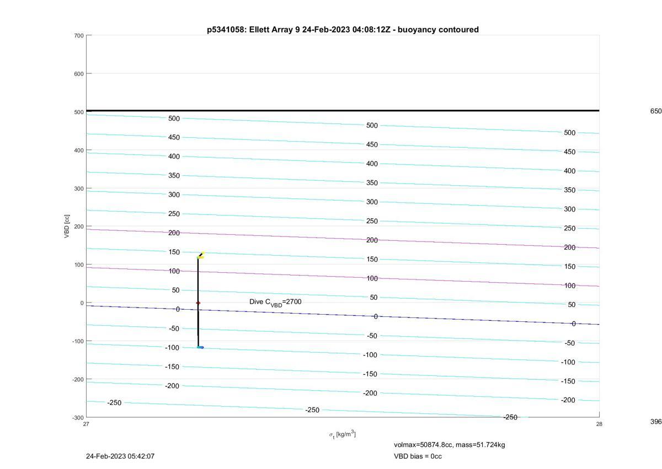Image resolution: width=662 pixels, height=469 pixels.
Task: Click the 'VBD bias = 0cc' text
Action: point(418,456)
